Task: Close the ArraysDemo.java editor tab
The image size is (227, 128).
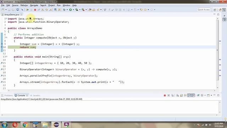Action: [x=21, y=15]
